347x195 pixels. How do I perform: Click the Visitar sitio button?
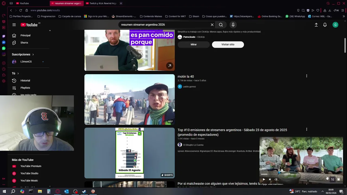228,44
